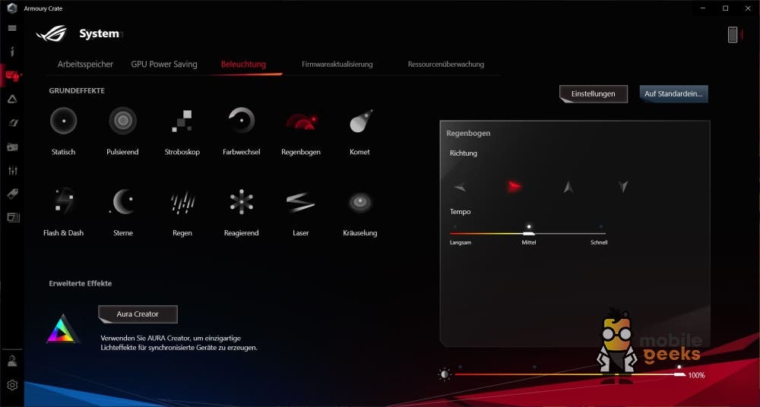The image size is (760, 407).
Task: Pick the Sterne moon effect icon
Action: coord(122,201)
